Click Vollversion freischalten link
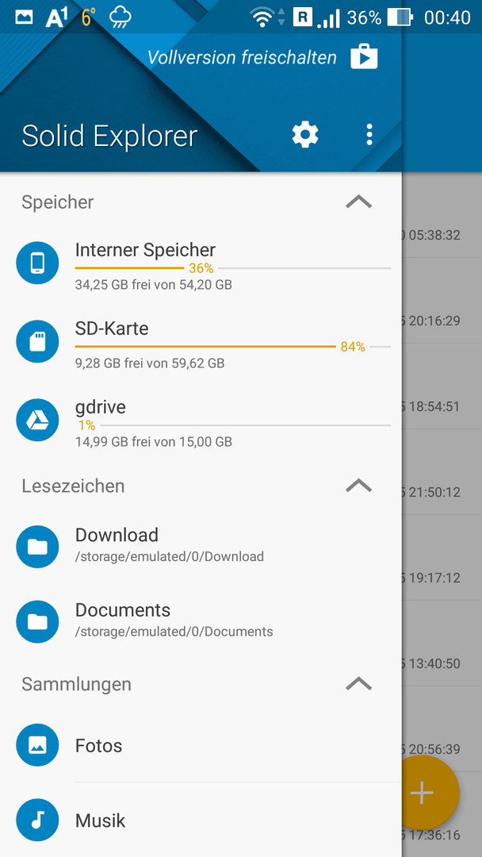Viewport: 482px width, 857px height. click(x=242, y=57)
